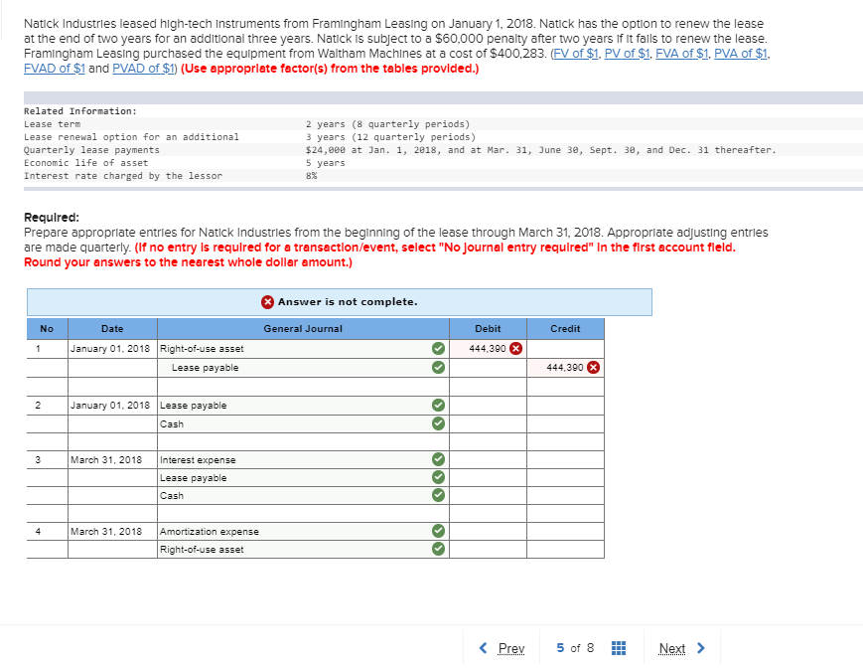Open the FVA of $1 table link
Viewport: 863px width, 671px height.
point(682,54)
